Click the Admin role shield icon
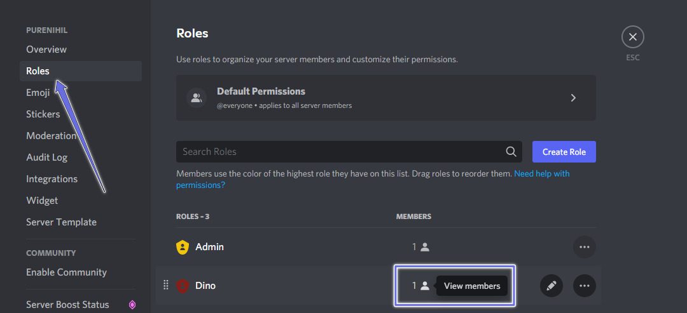Viewport: 687px width, 313px height. (x=183, y=247)
